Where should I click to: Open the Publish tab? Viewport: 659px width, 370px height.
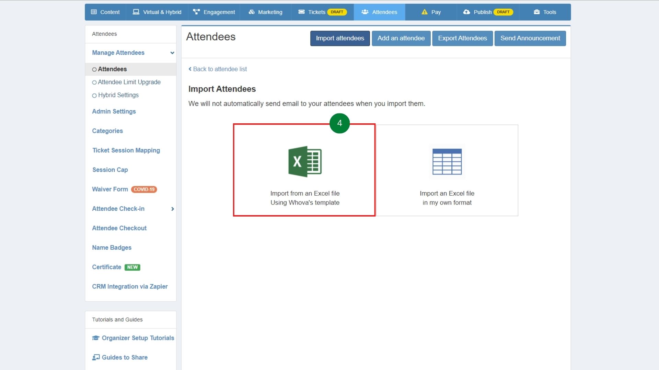488,12
